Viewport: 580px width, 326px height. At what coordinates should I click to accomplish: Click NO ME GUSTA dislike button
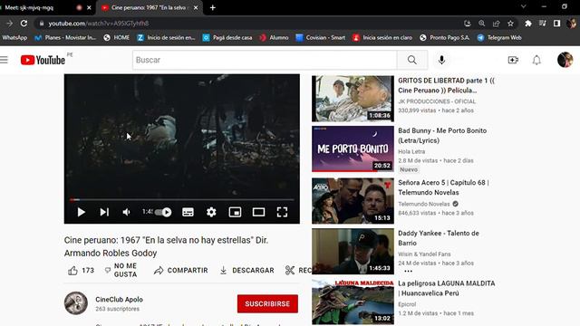pos(121,270)
